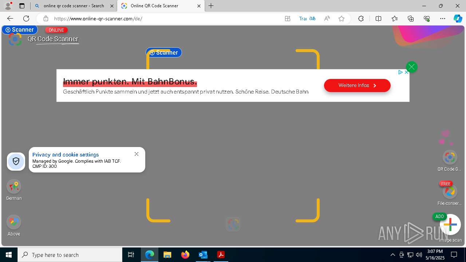Toggle split screen view
The height and width of the screenshot is (262, 466).
click(378, 19)
